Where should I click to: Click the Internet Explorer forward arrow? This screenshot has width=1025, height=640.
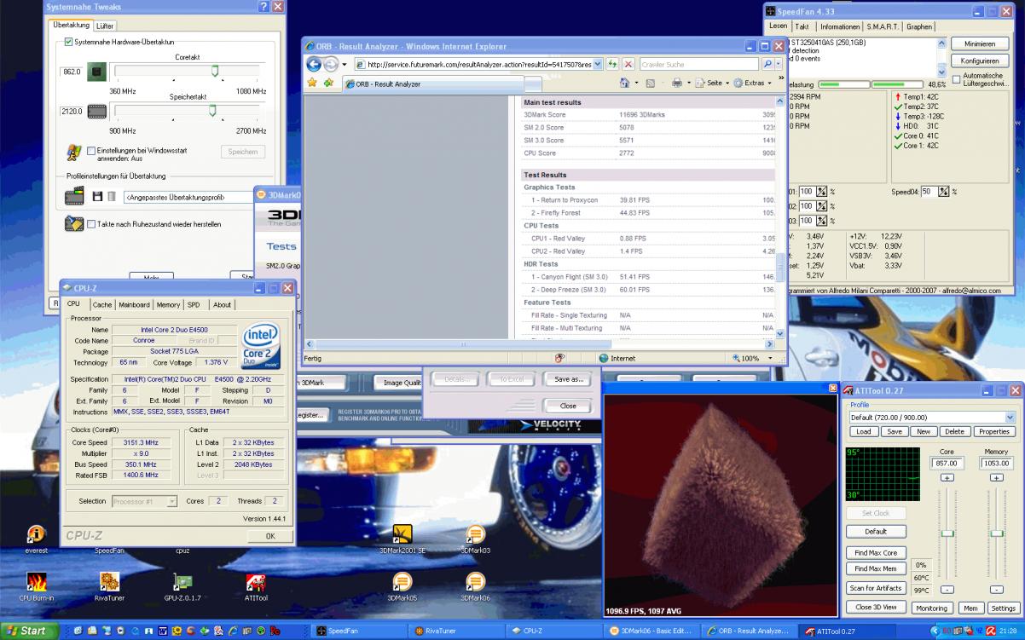pos(330,64)
